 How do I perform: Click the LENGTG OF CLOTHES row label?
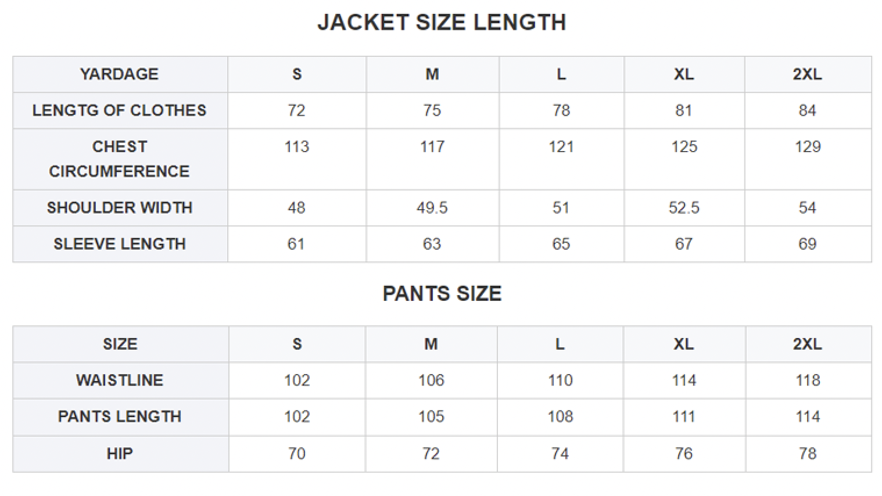click(x=120, y=110)
